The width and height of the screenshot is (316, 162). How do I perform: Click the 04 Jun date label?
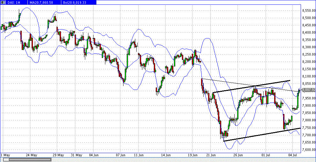point(94,155)
